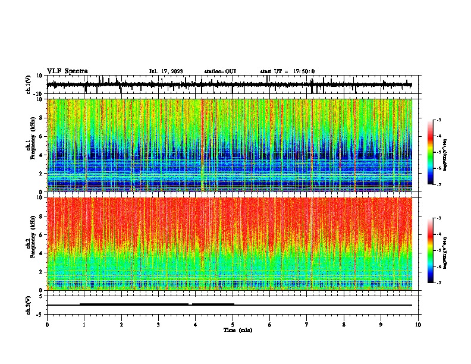
Task: Click the "Time (min)" axis label
Action: [x=238, y=330]
